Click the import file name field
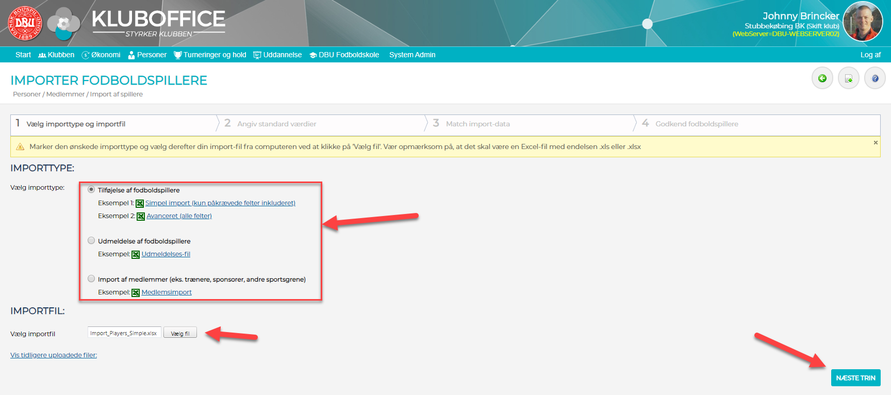Viewport: 891px width, 395px height. [124, 333]
